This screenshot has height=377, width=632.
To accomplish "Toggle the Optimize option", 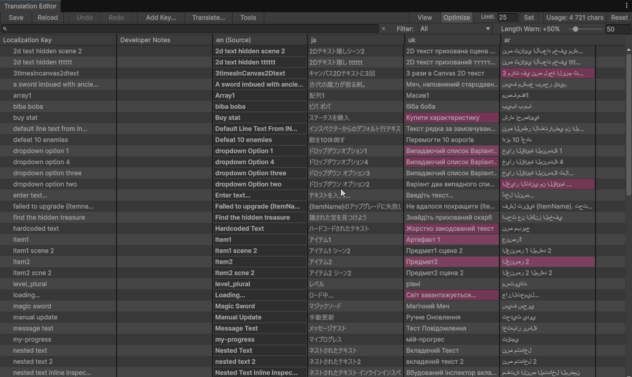I will tap(456, 17).
